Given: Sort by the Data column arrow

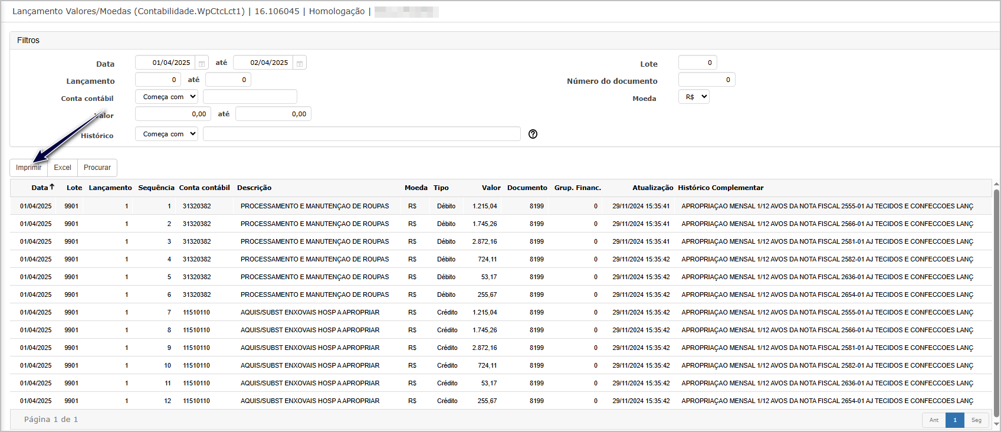Looking at the screenshot, I should 52,186.
